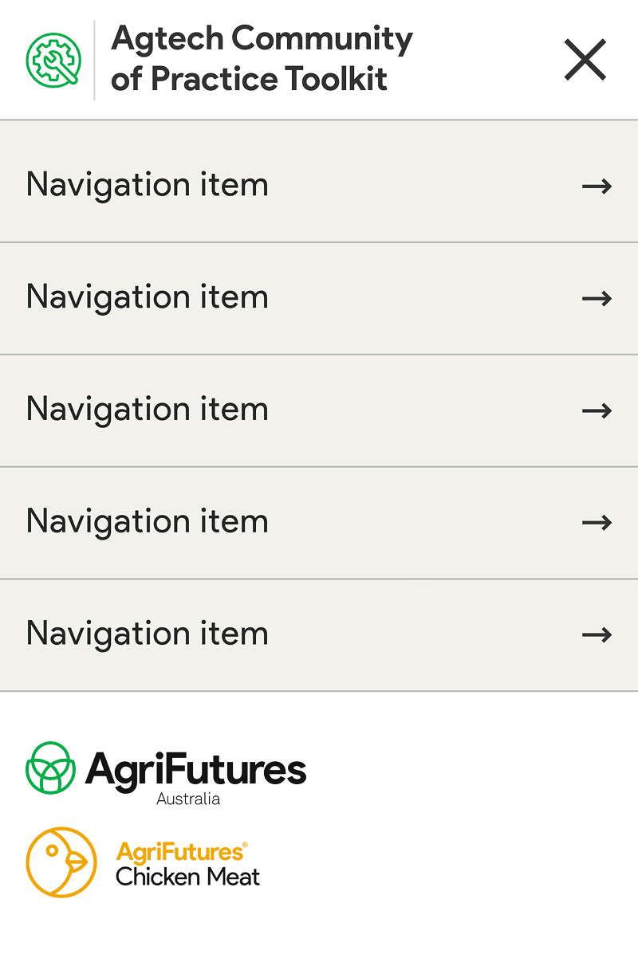Click the green gear and wrench toolkit logo
The height and width of the screenshot is (958, 638).
tap(52, 59)
